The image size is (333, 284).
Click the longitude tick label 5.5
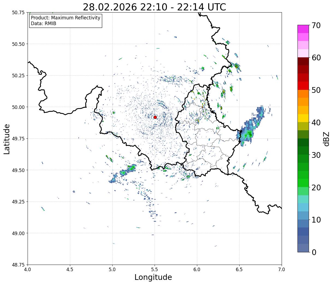(155, 269)
